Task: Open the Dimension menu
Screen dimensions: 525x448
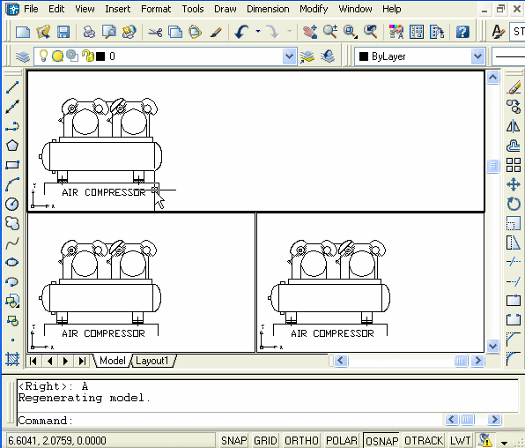Action: click(268, 9)
